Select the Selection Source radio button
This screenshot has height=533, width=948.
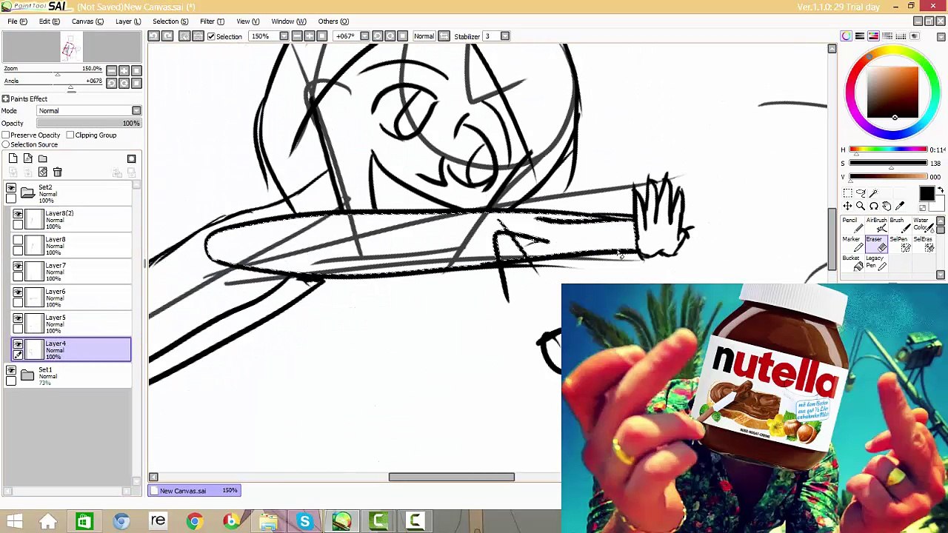6,144
